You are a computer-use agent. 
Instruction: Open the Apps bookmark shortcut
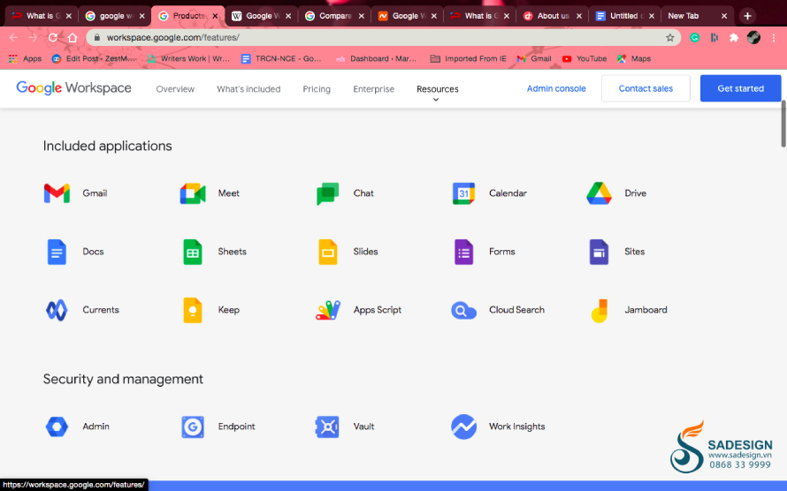click(x=26, y=58)
